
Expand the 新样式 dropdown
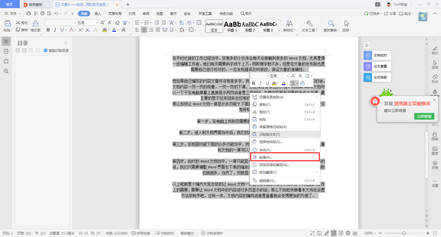289,30
